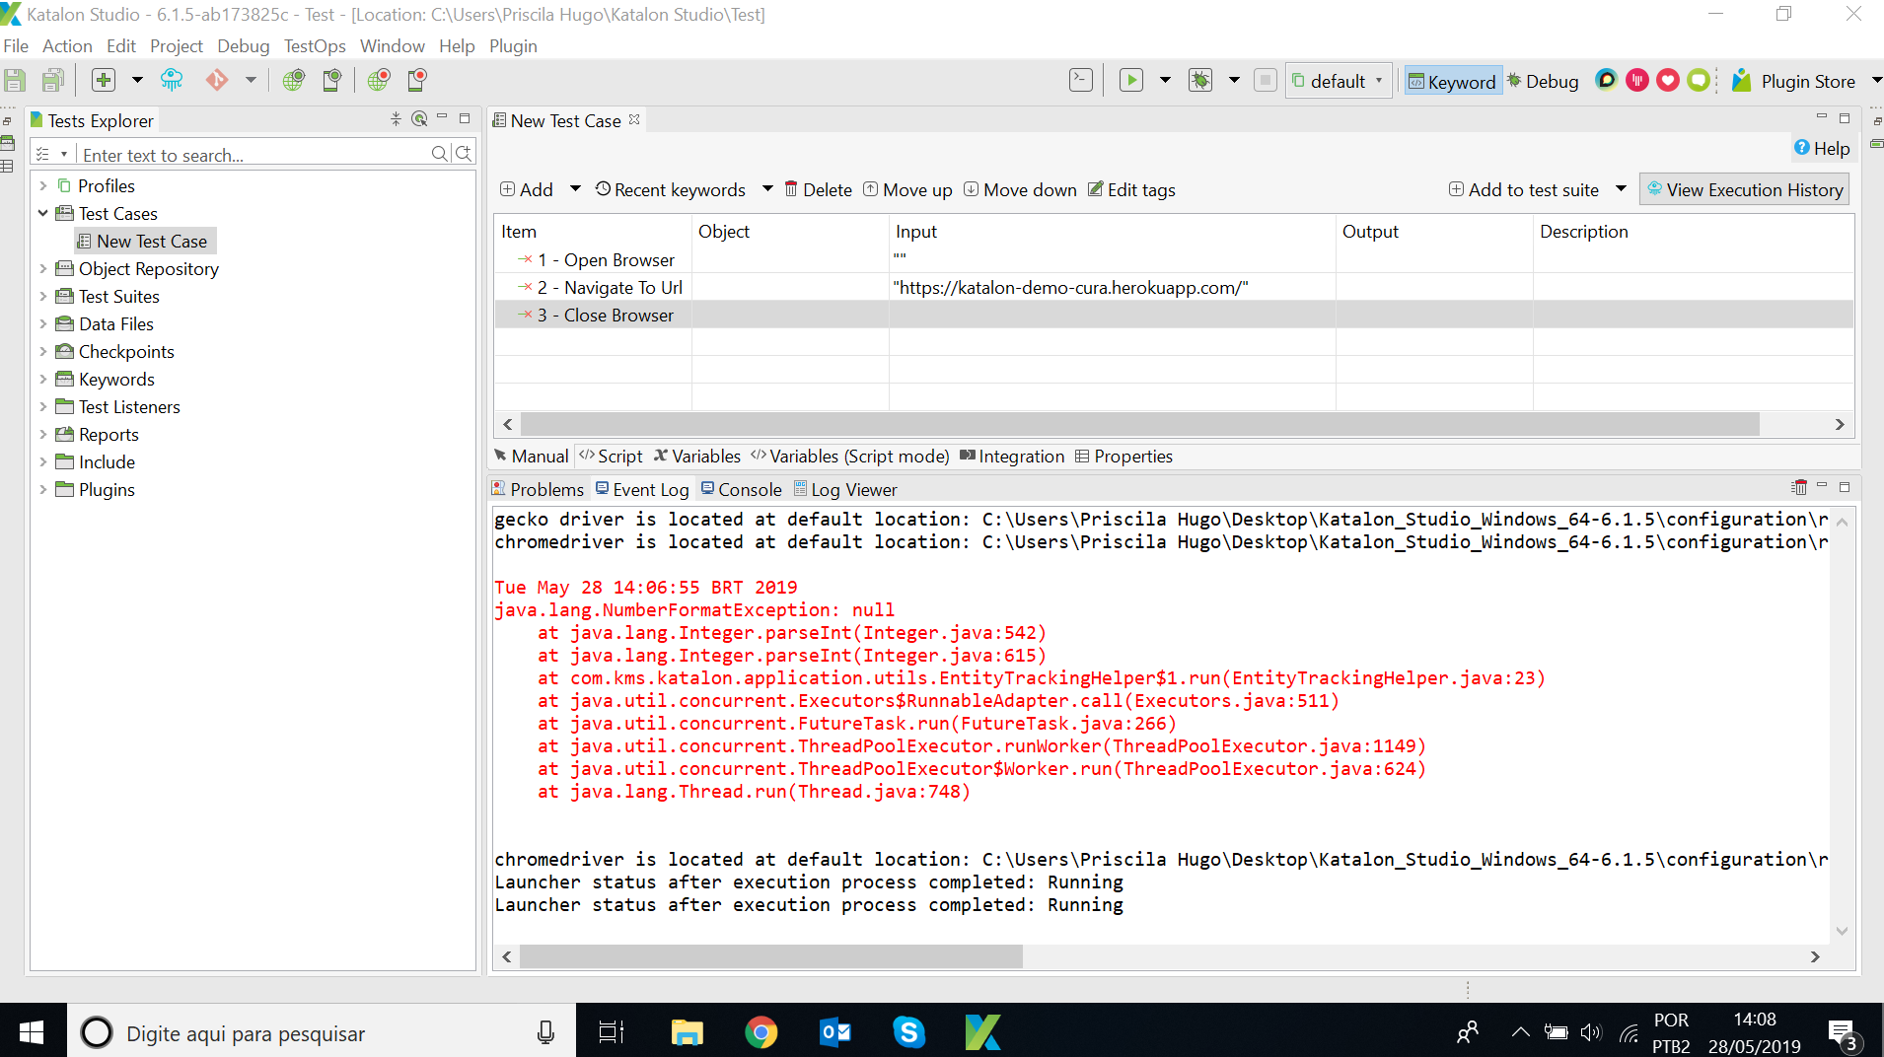Expand the Object Repository tree node

43,268
